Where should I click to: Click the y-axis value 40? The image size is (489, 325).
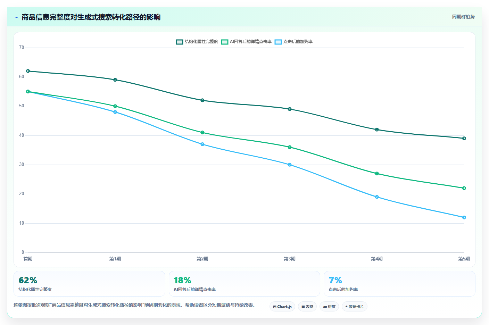click(22, 135)
